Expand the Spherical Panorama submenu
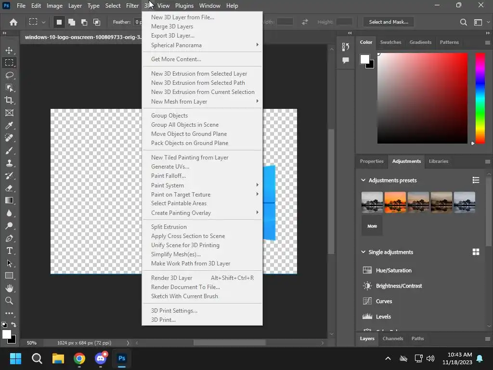493x370 pixels. (202, 45)
